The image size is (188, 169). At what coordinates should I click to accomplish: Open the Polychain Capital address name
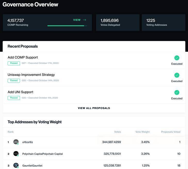pos(43,154)
